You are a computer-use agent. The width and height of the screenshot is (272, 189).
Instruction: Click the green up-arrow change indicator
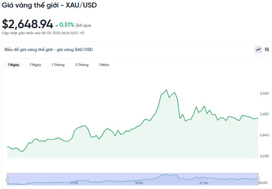[56, 25]
